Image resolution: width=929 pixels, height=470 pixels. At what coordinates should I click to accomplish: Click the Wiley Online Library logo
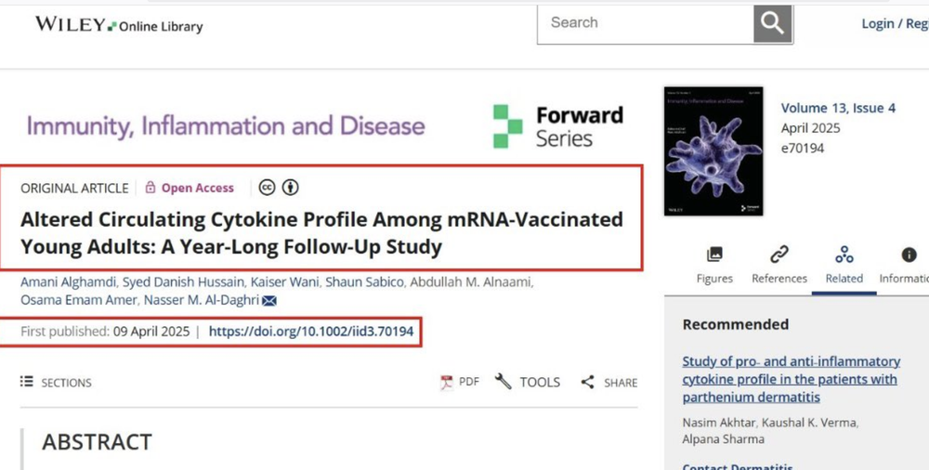click(119, 25)
